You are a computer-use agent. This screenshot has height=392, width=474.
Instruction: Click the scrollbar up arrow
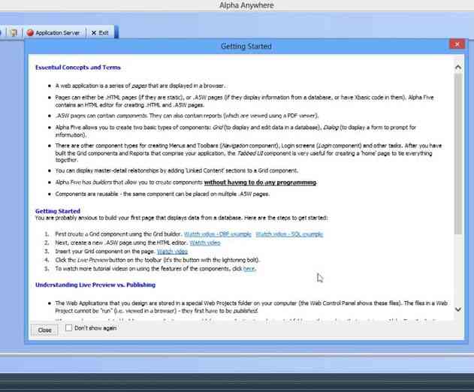point(458,67)
